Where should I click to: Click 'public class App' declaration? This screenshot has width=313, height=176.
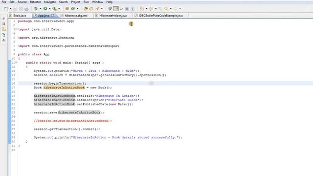click(x=34, y=54)
